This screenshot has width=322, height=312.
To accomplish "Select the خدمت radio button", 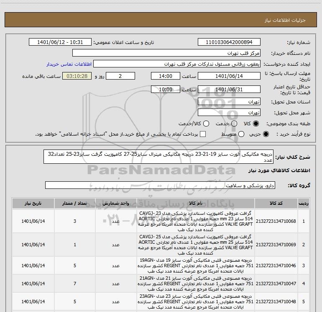I will tap(234, 124).
